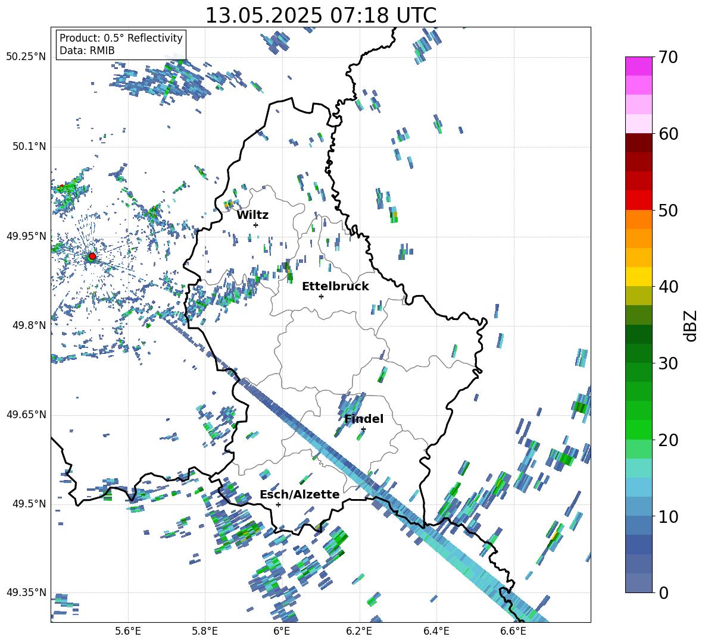Click the 49.65°N latitude label
This screenshot has width=705, height=643.
click(x=26, y=415)
